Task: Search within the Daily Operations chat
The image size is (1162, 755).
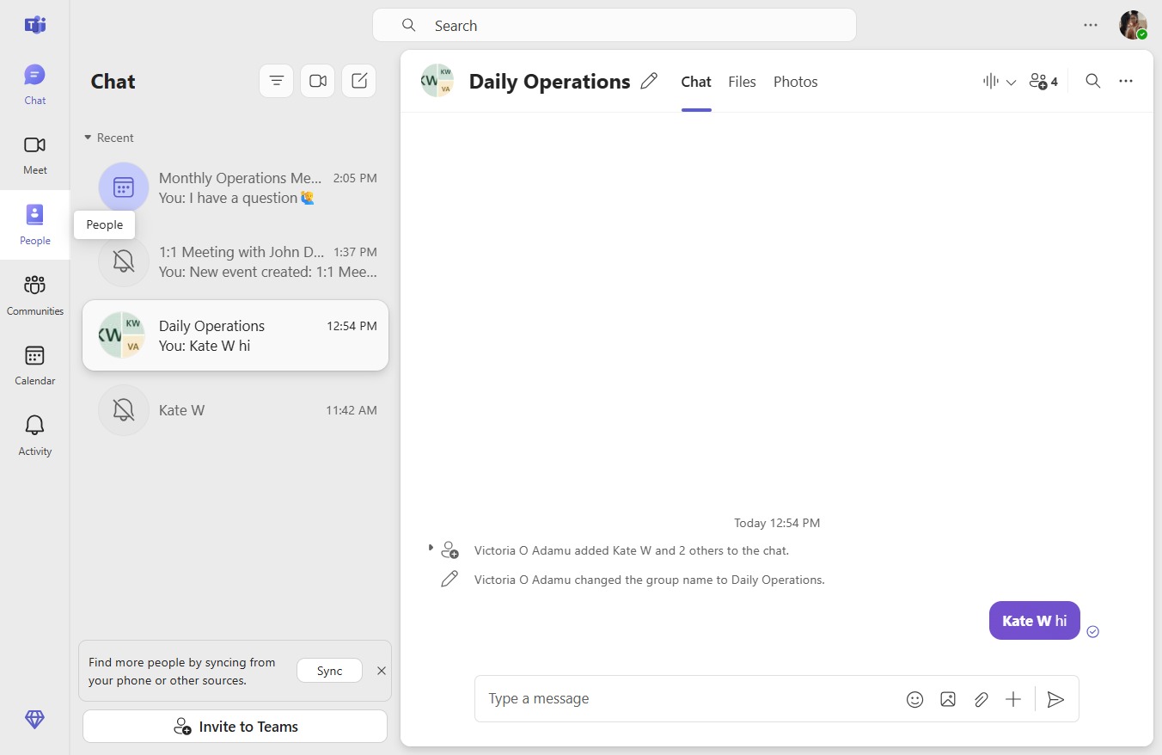Action: 1093,81
